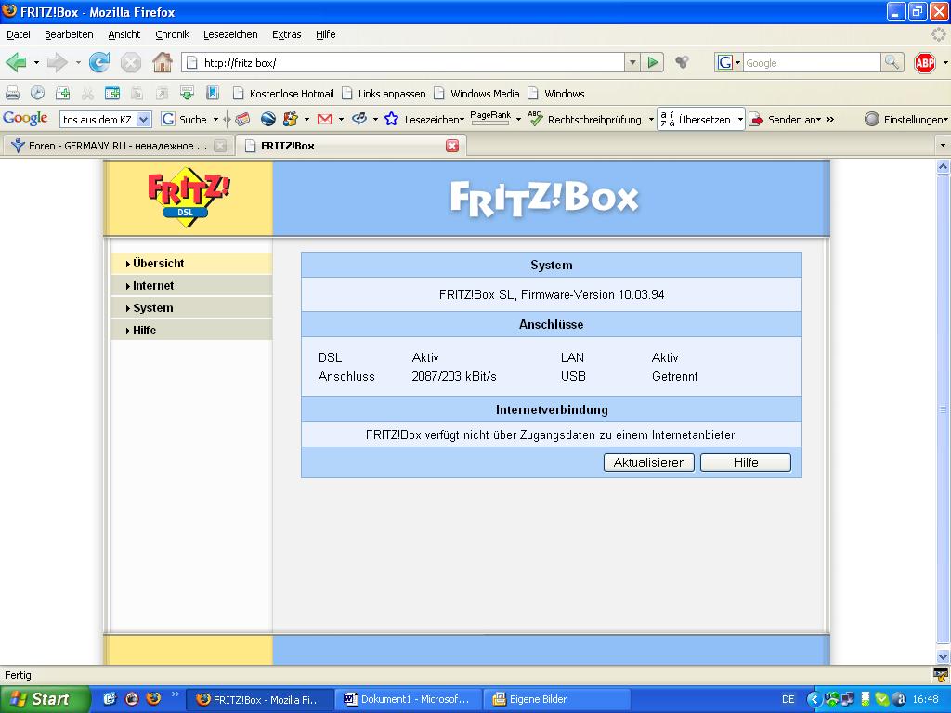
Task: Expand the System navigation item in the sidebar
Action: pyautogui.click(x=191, y=308)
